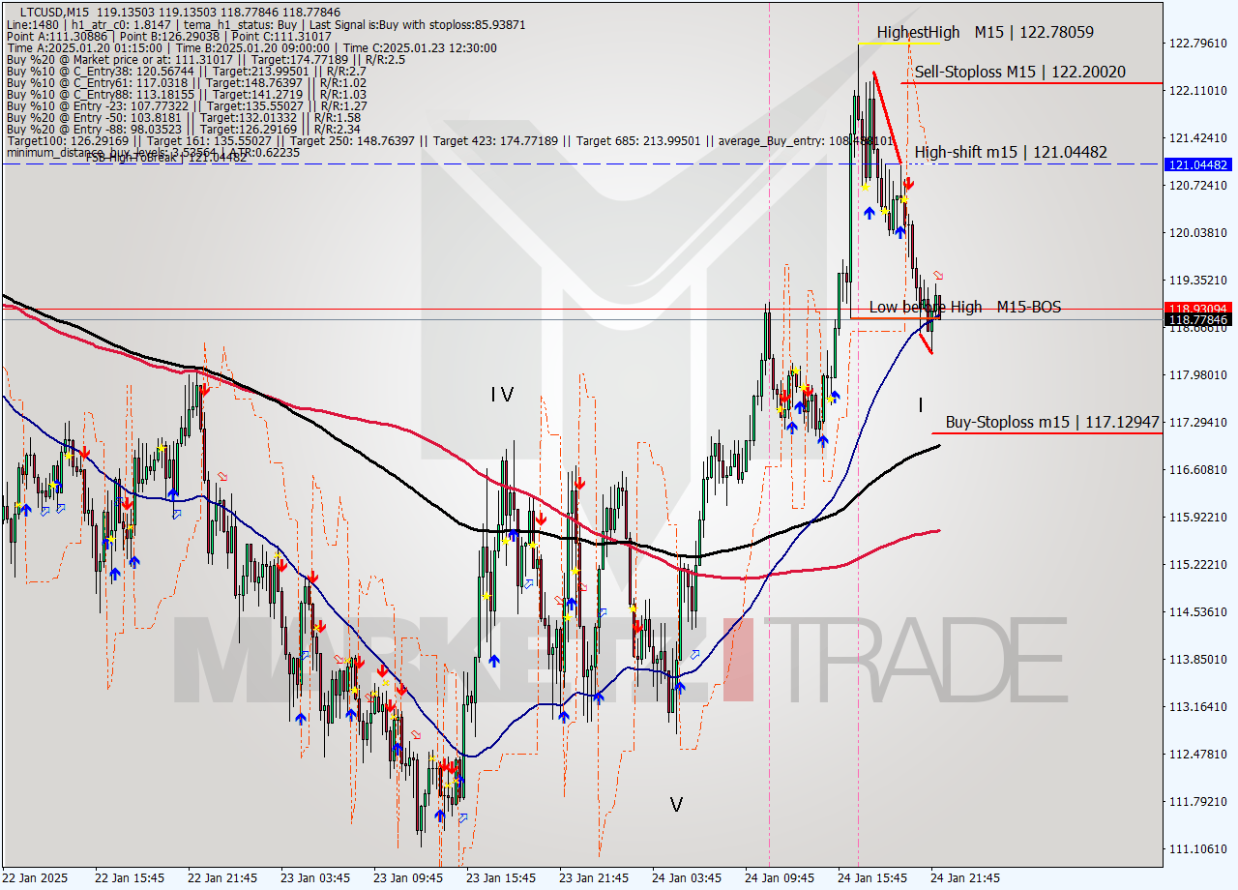1238x890 pixels.
Task: Click the blue 121.04482 price tag on the axis
Action: (x=1197, y=164)
